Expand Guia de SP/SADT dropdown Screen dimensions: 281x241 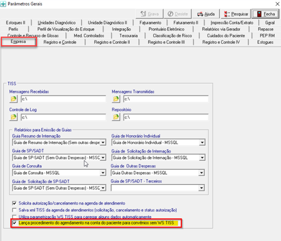(x=103, y=158)
